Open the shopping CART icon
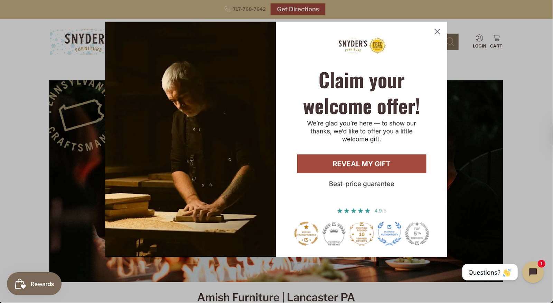Screen dimensions: 553x303 [x=496, y=42]
